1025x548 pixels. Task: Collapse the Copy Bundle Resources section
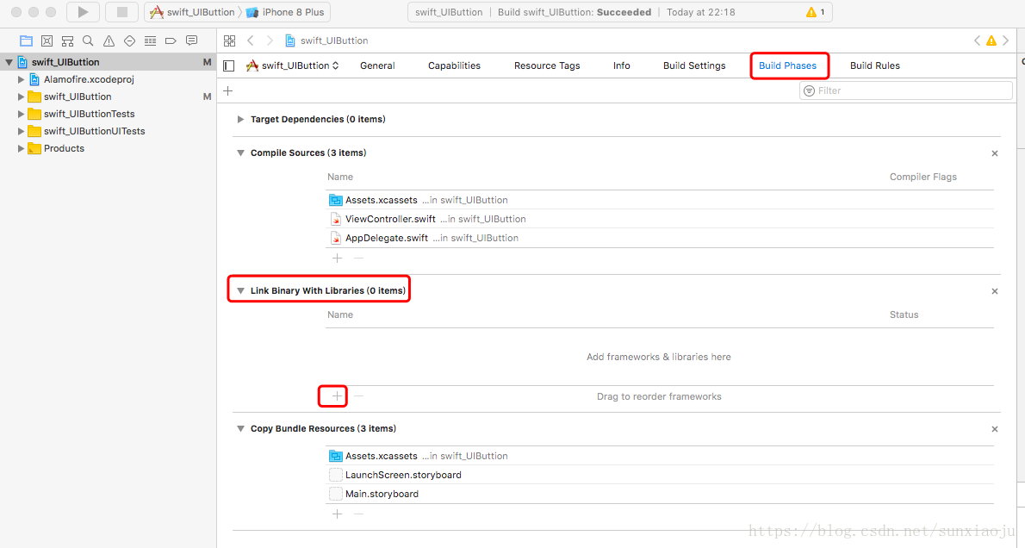pos(240,429)
